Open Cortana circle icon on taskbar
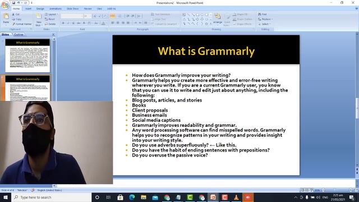This screenshot has width=359, height=202. 97,197
